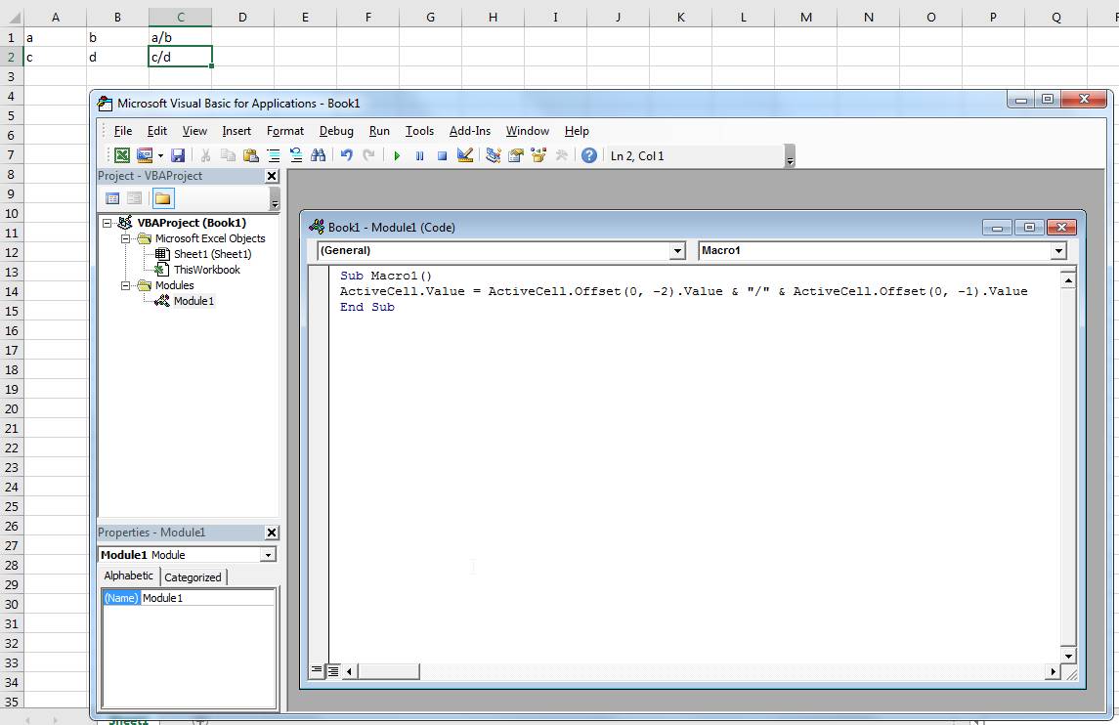Open the Insert menu

pos(237,131)
